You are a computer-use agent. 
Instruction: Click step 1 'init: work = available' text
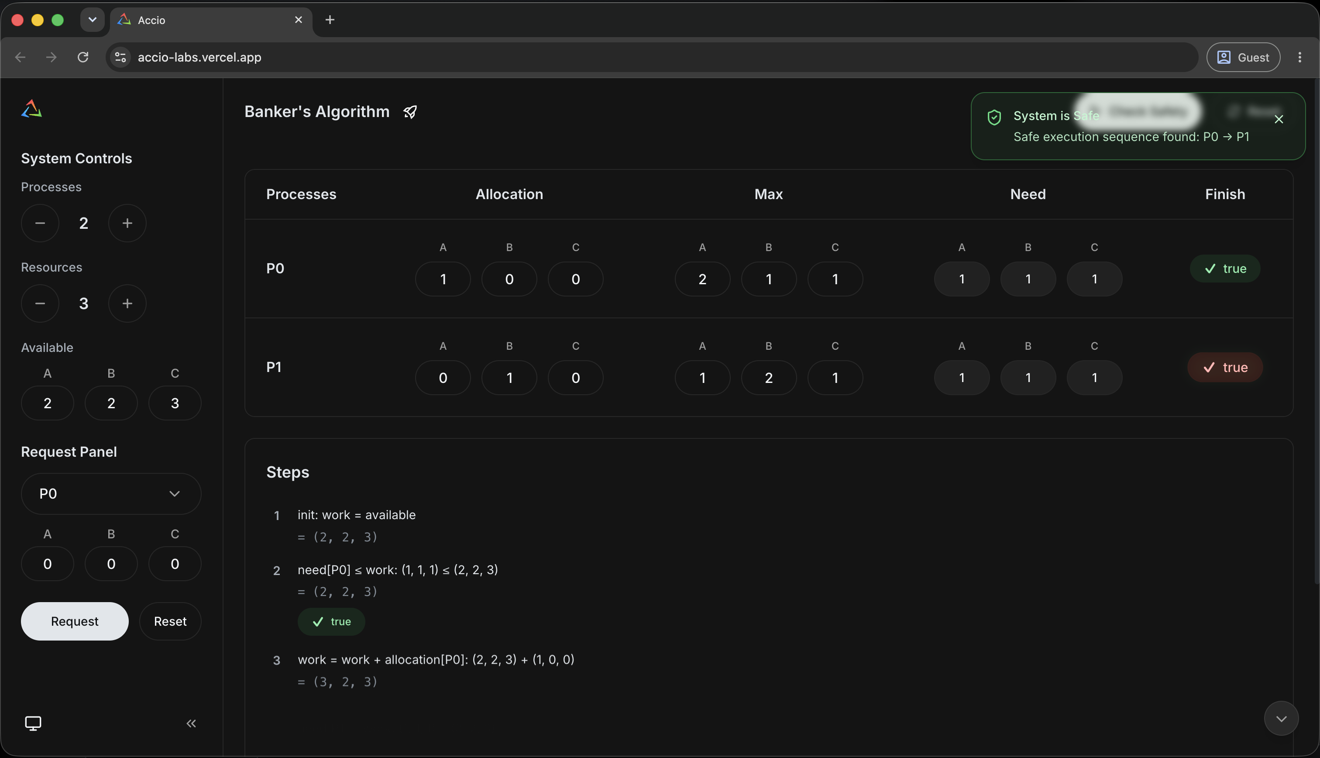pyautogui.click(x=356, y=515)
